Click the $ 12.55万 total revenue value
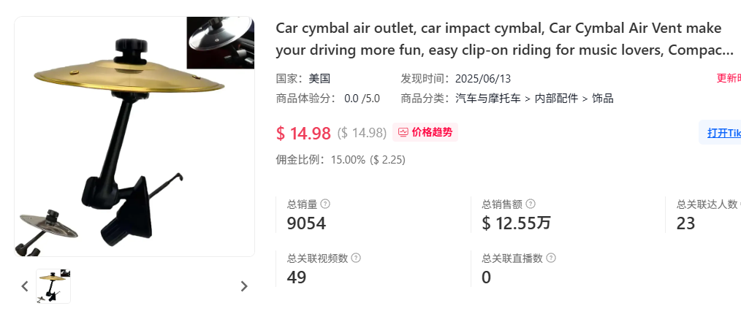 point(516,223)
